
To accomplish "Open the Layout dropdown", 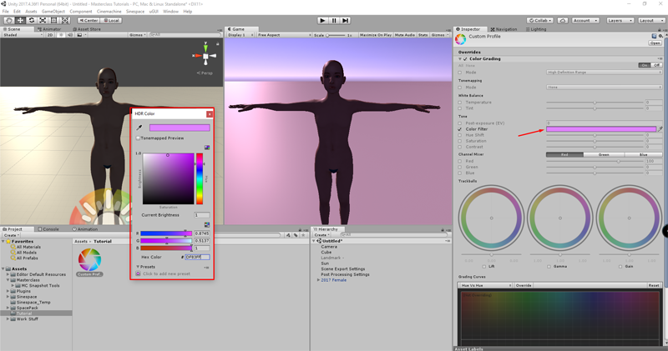I will 650,20.
